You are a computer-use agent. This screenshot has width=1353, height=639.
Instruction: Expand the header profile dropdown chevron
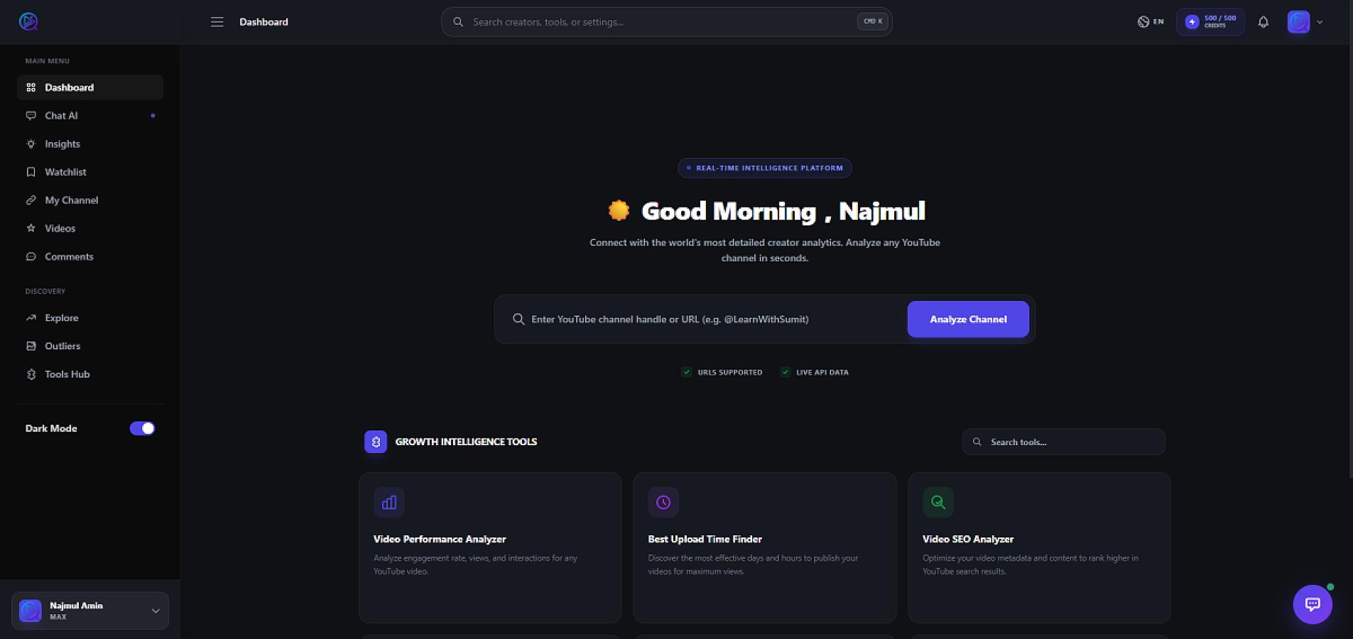tap(1320, 22)
